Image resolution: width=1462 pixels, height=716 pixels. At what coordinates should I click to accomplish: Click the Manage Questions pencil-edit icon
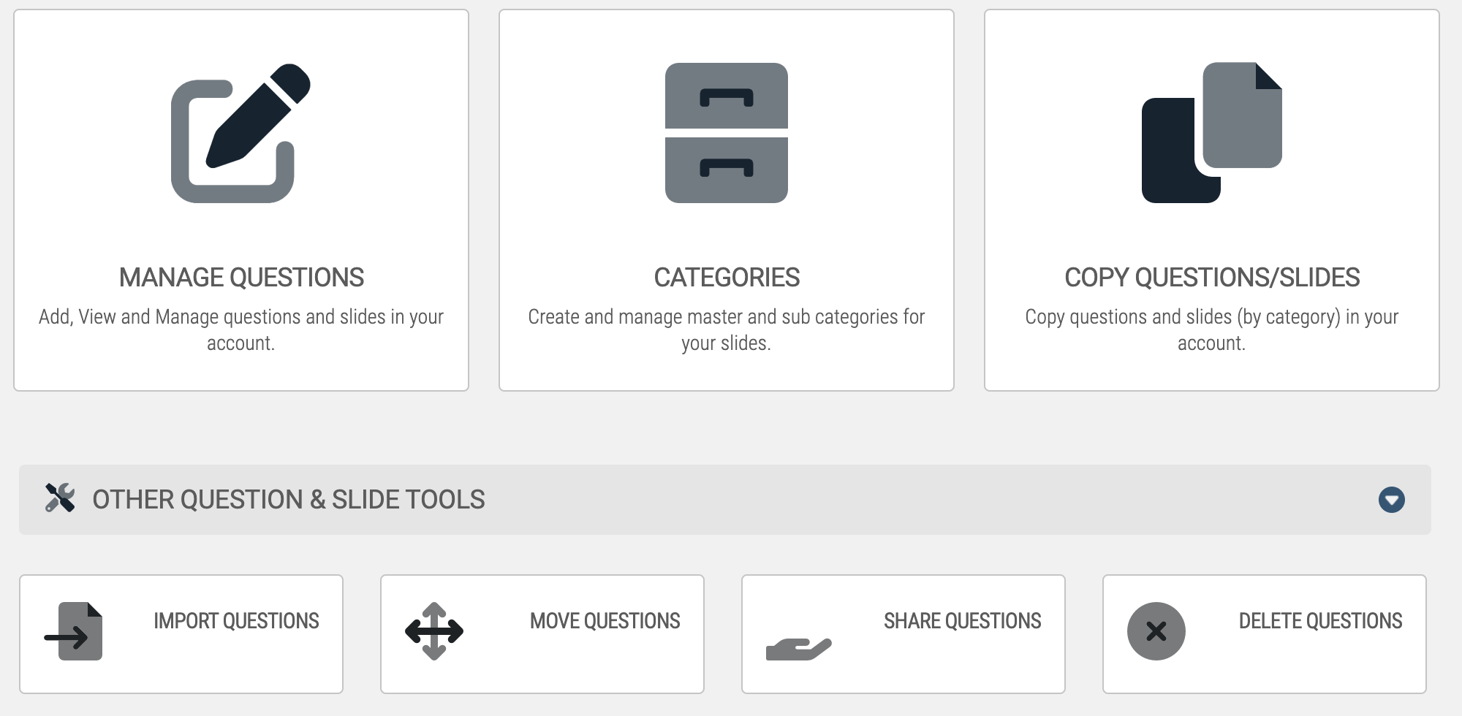(240, 133)
